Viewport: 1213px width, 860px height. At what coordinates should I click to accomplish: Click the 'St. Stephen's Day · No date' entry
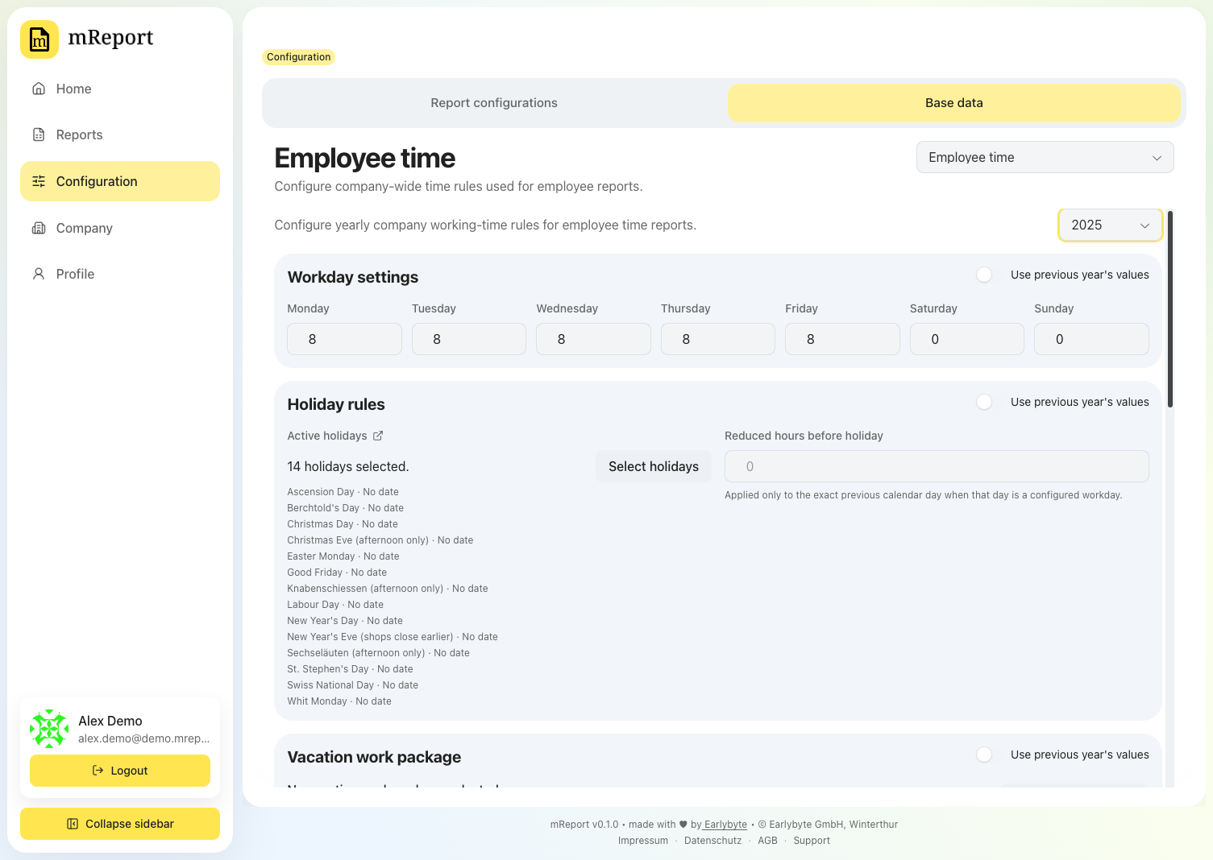pyautogui.click(x=350, y=669)
